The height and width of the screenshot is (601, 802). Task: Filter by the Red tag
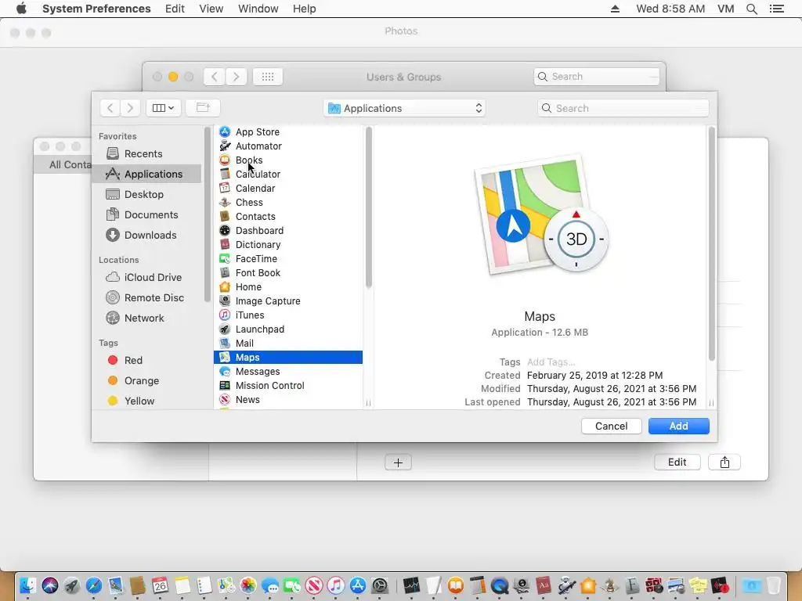point(146,360)
